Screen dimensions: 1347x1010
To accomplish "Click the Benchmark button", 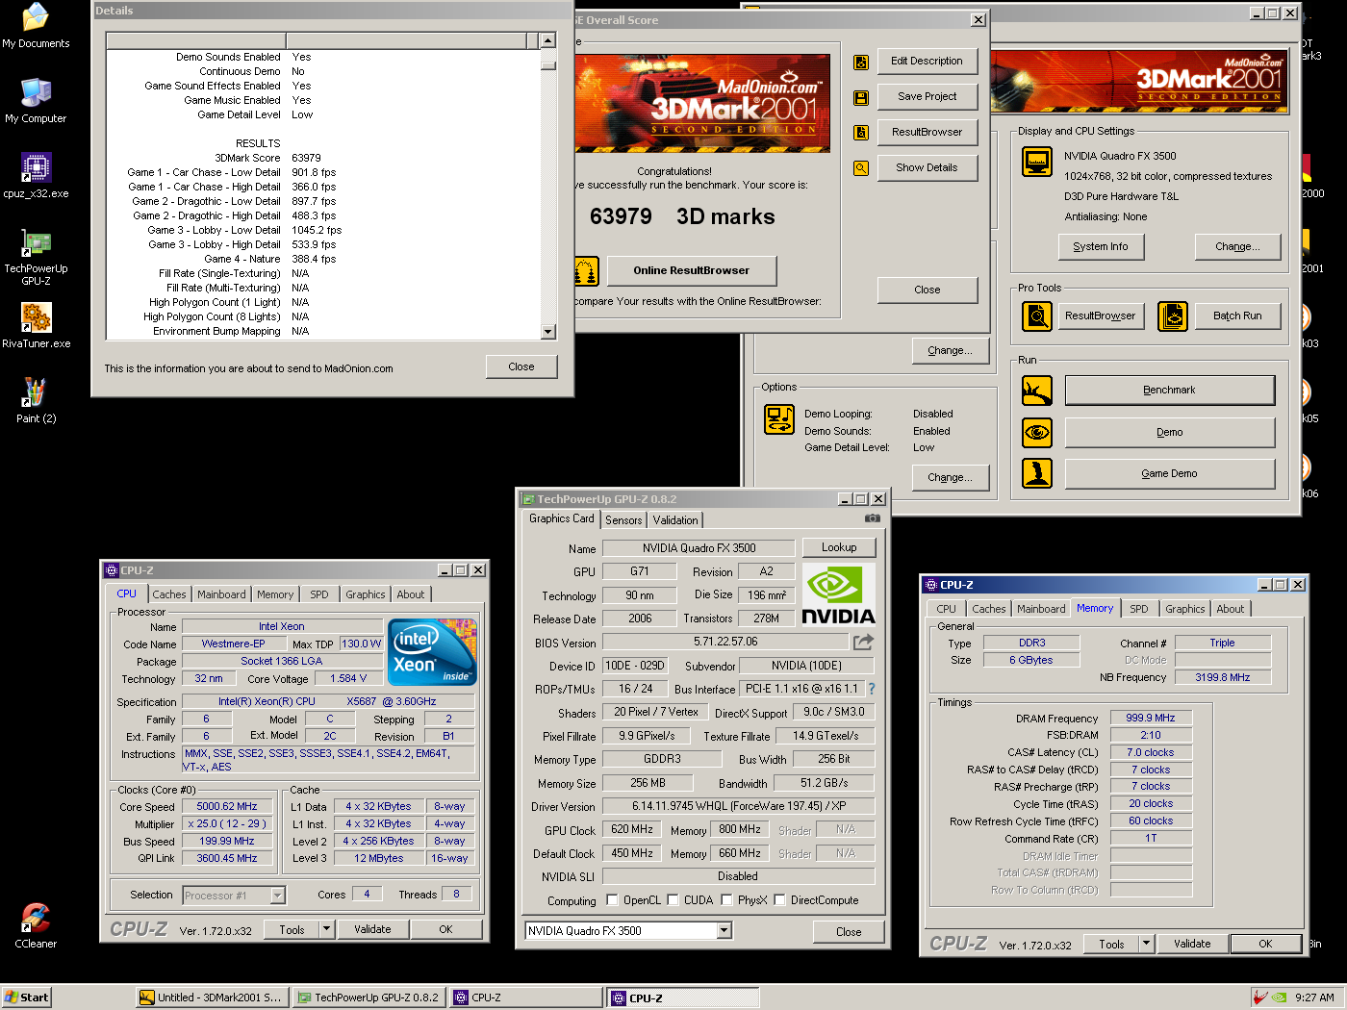I will pyautogui.click(x=1169, y=391).
